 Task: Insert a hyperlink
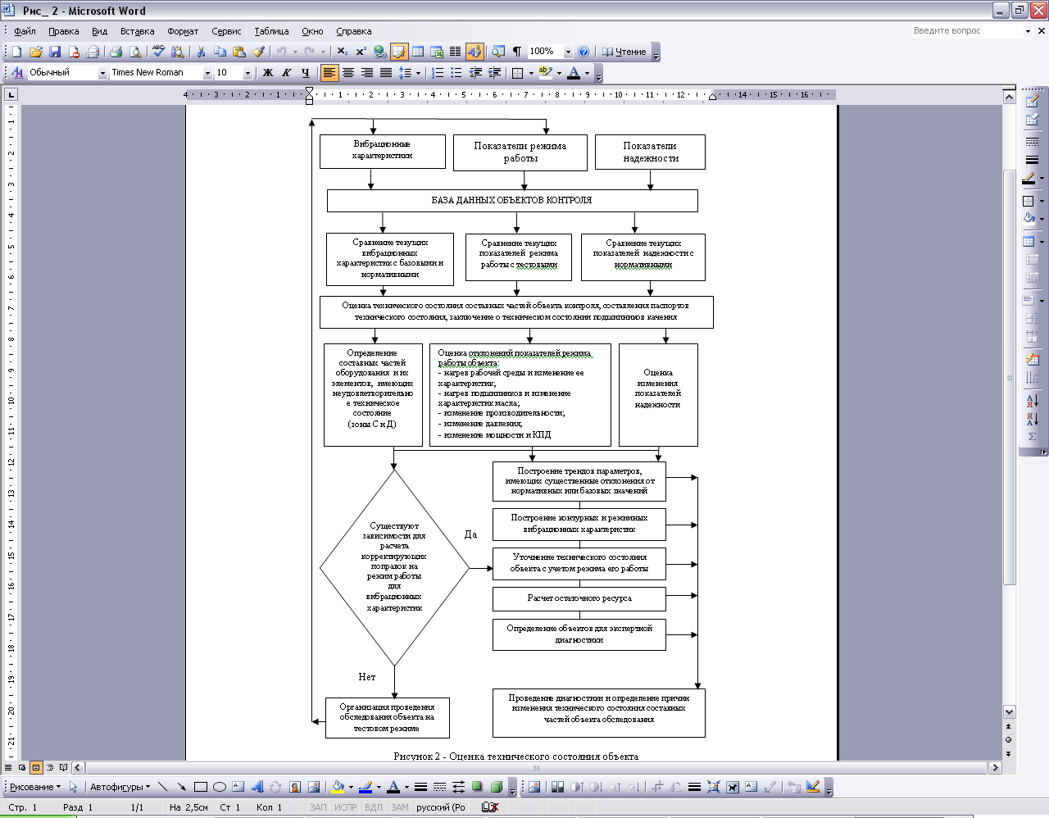pyautogui.click(x=379, y=52)
